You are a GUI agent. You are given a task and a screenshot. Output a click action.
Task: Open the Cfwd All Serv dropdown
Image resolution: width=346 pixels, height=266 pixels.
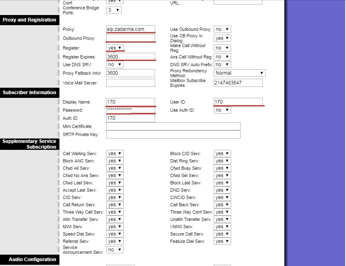115,168
